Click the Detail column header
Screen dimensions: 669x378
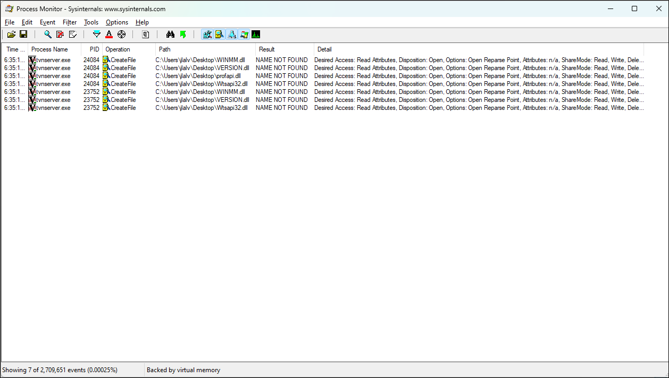pyautogui.click(x=479, y=49)
